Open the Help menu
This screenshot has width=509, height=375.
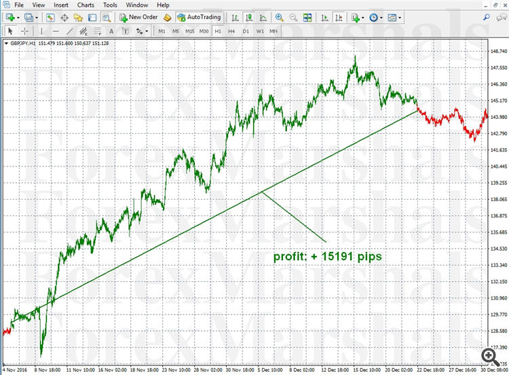pos(163,5)
